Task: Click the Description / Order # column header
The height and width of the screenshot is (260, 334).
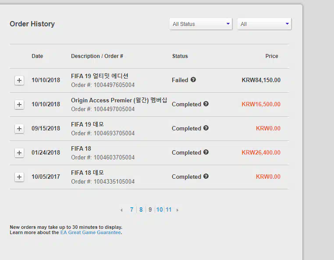Action: pos(97,56)
